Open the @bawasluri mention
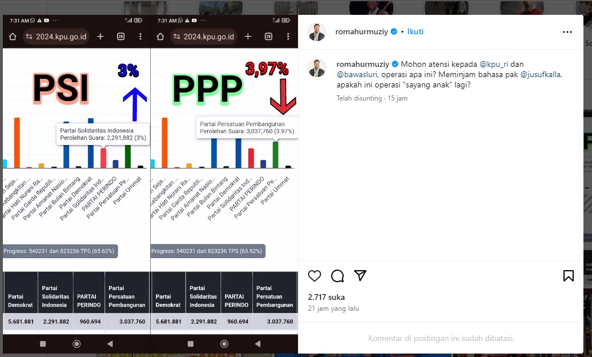The image size is (592, 357). click(357, 74)
